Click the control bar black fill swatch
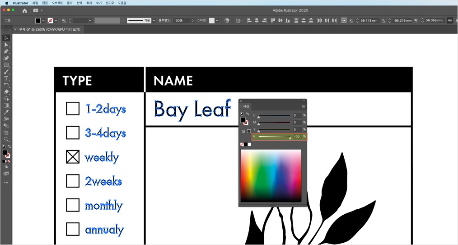458x245 pixels. (x=38, y=20)
